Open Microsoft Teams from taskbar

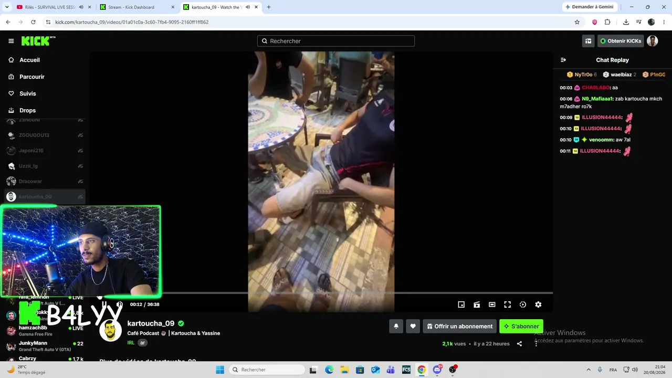391,370
